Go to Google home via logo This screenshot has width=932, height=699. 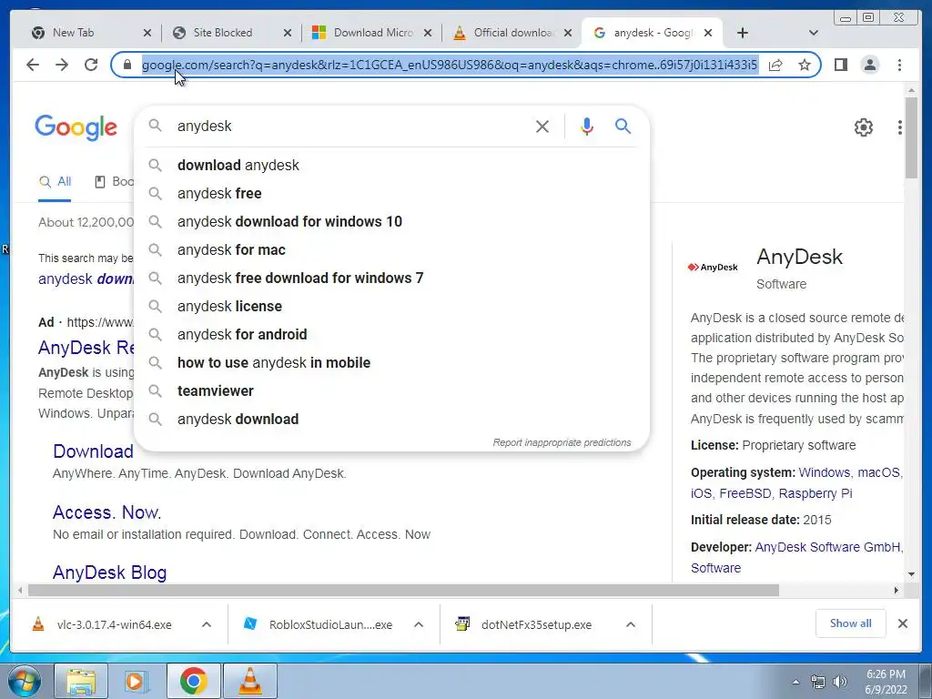76,127
